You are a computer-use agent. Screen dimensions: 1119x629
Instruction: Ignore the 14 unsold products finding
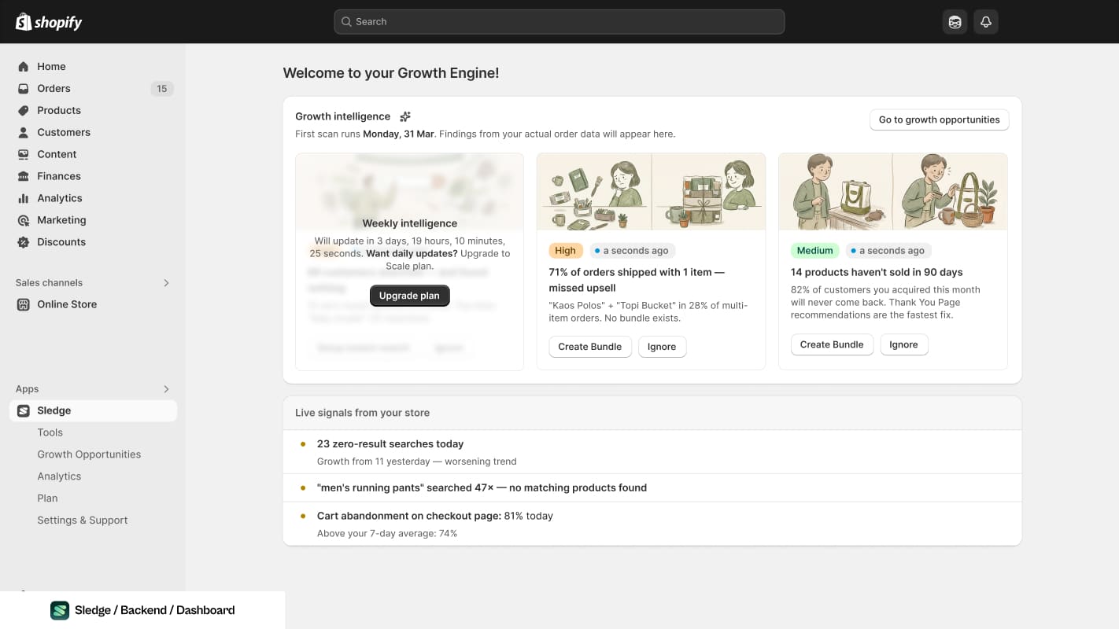tap(903, 345)
